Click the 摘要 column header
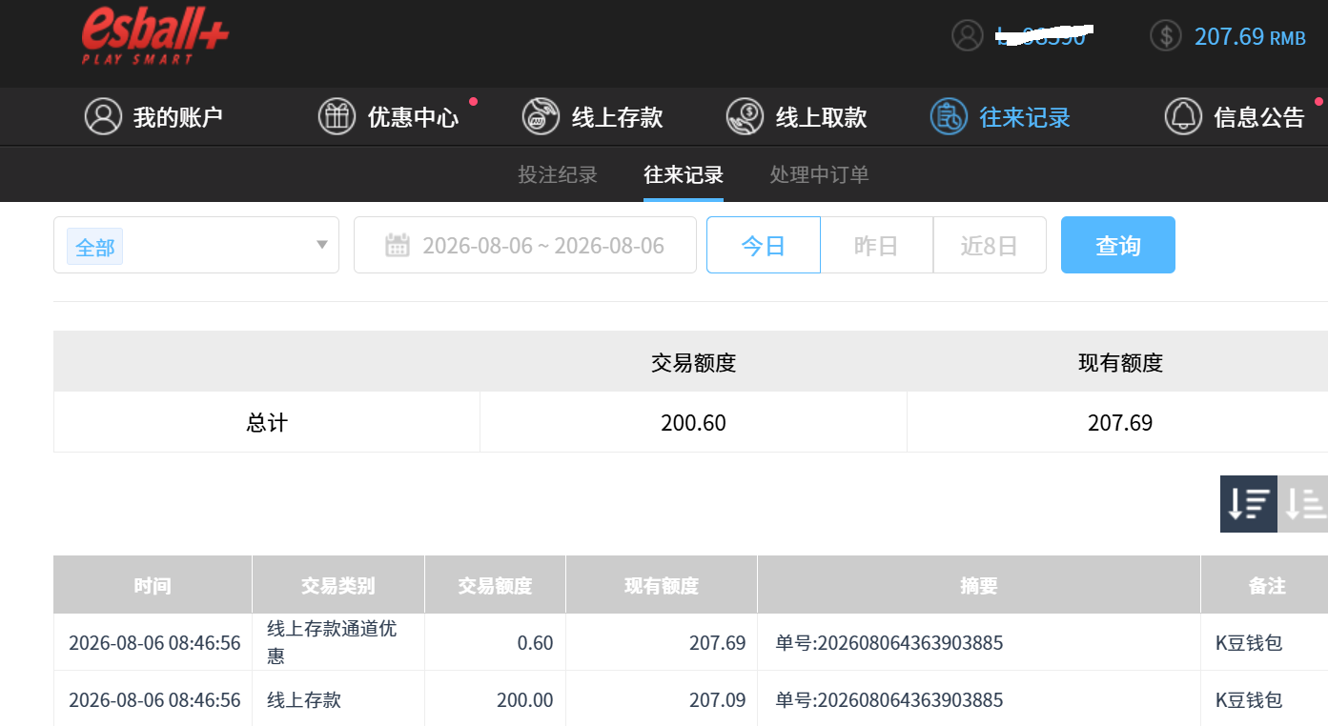Viewport: 1328px width, 726px height. pyautogui.click(x=979, y=585)
